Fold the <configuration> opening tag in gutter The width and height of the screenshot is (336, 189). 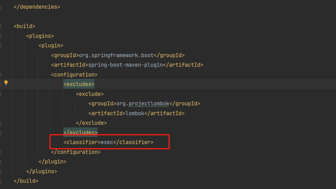pos(1,74)
